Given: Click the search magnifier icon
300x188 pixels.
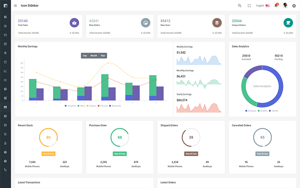Looking at the screenshot, I should (240, 6).
